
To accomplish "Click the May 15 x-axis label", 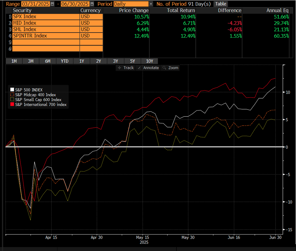I will click(x=142, y=237).
